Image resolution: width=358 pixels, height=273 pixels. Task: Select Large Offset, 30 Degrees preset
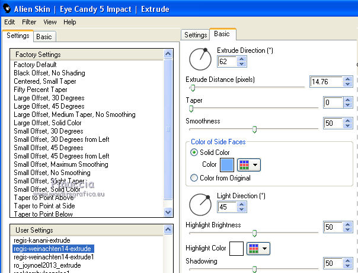point(49,98)
